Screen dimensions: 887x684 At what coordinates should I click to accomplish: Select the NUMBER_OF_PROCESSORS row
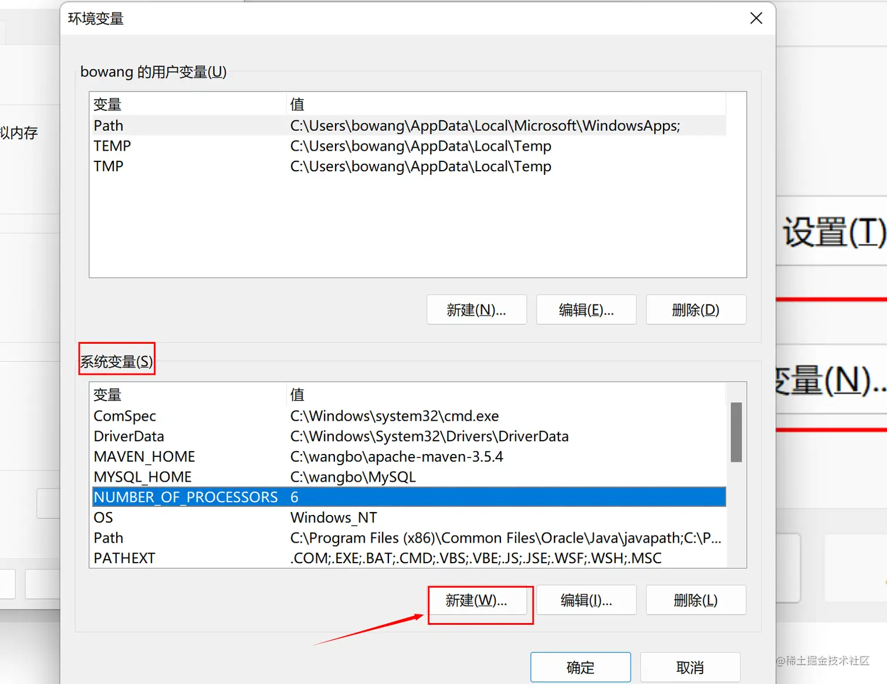[x=409, y=497]
